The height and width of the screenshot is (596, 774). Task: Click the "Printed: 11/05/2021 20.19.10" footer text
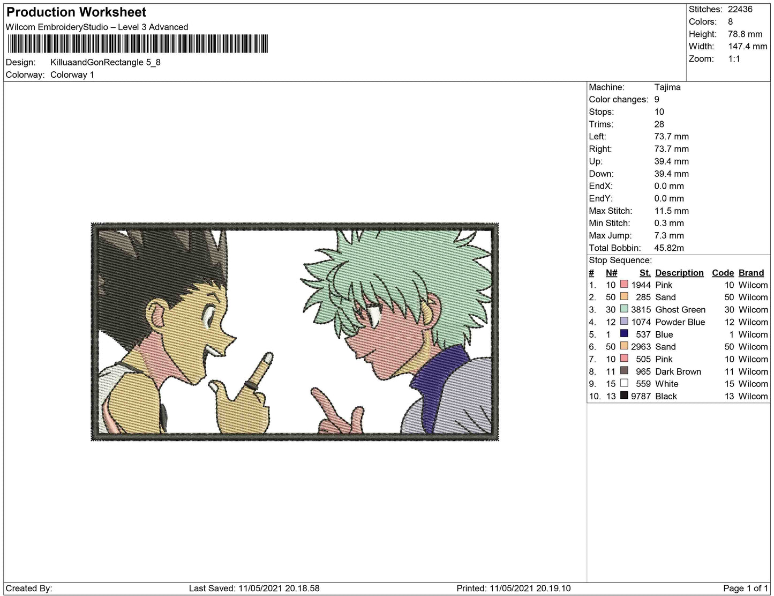pyautogui.click(x=514, y=588)
